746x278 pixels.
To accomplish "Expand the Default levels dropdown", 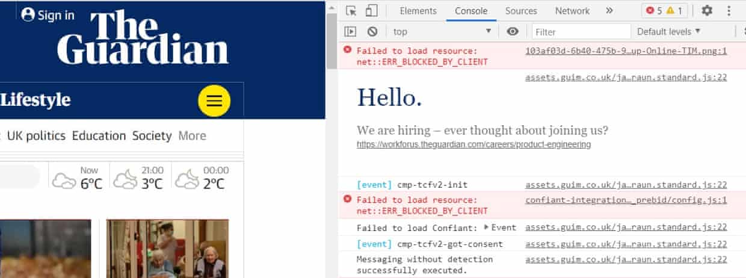I will [668, 31].
